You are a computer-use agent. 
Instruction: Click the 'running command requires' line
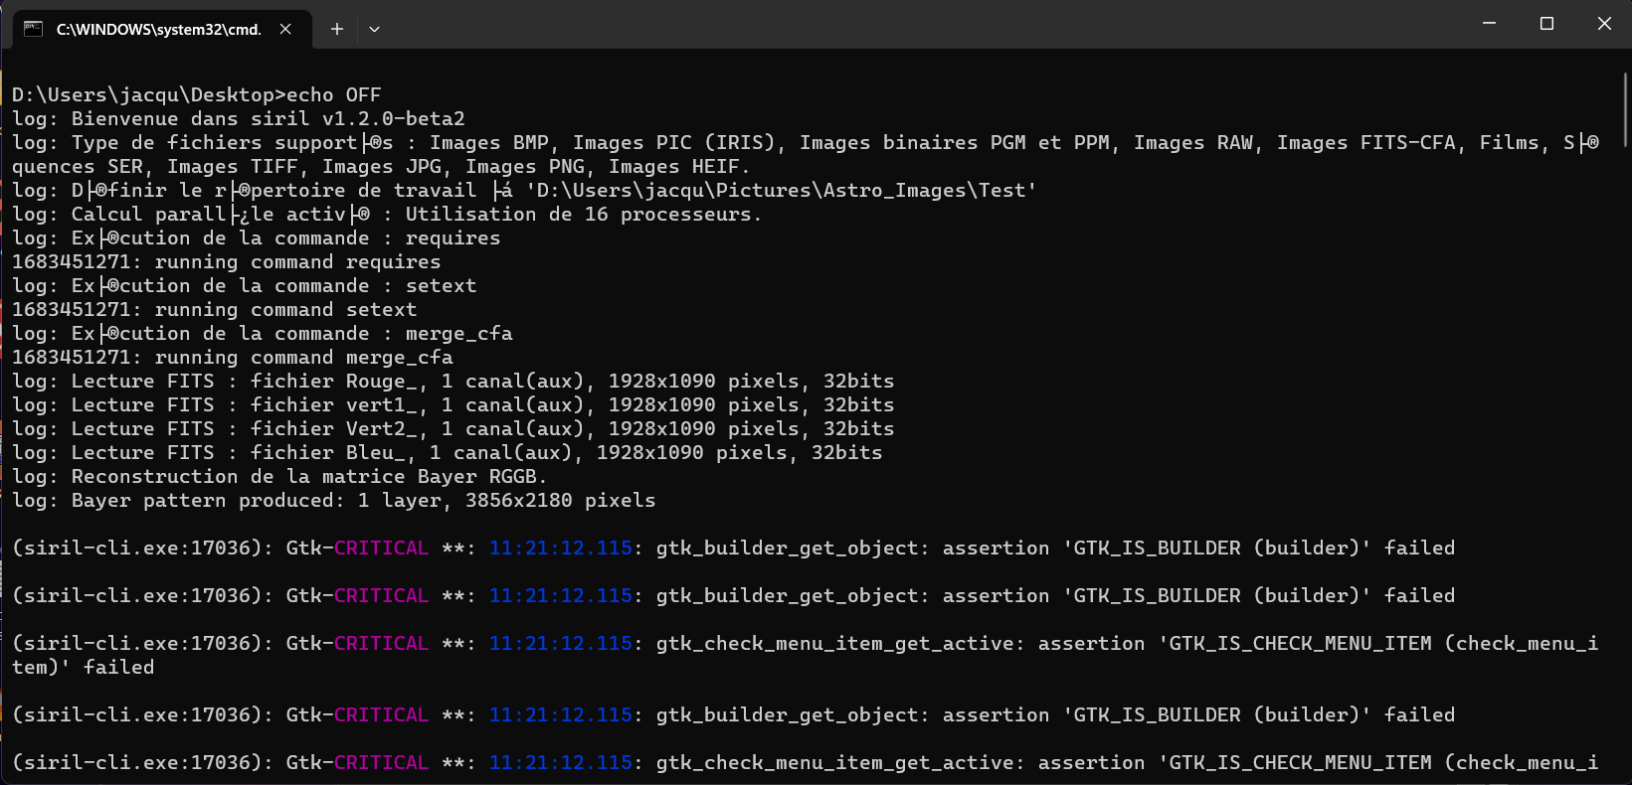coord(296,262)
